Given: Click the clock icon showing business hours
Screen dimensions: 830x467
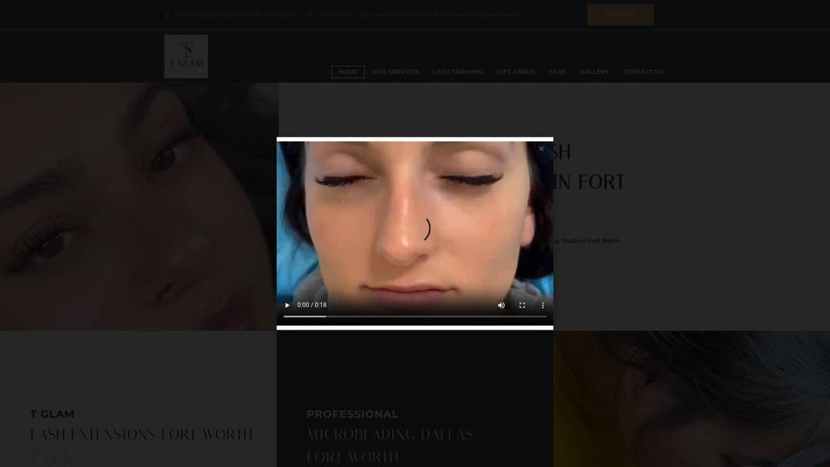Looking at the screenshot, I should (363, 15).
